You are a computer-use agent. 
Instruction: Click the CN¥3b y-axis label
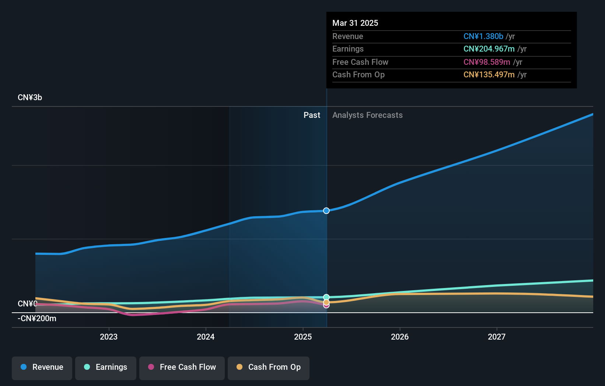pyautogui.click(x=30, y=98)
